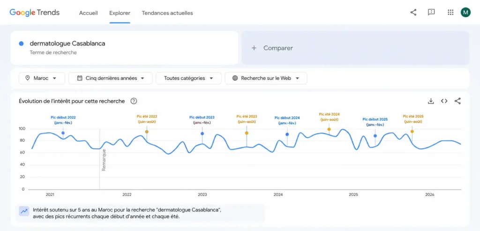Open the feedback icon in header

[431, 13]
